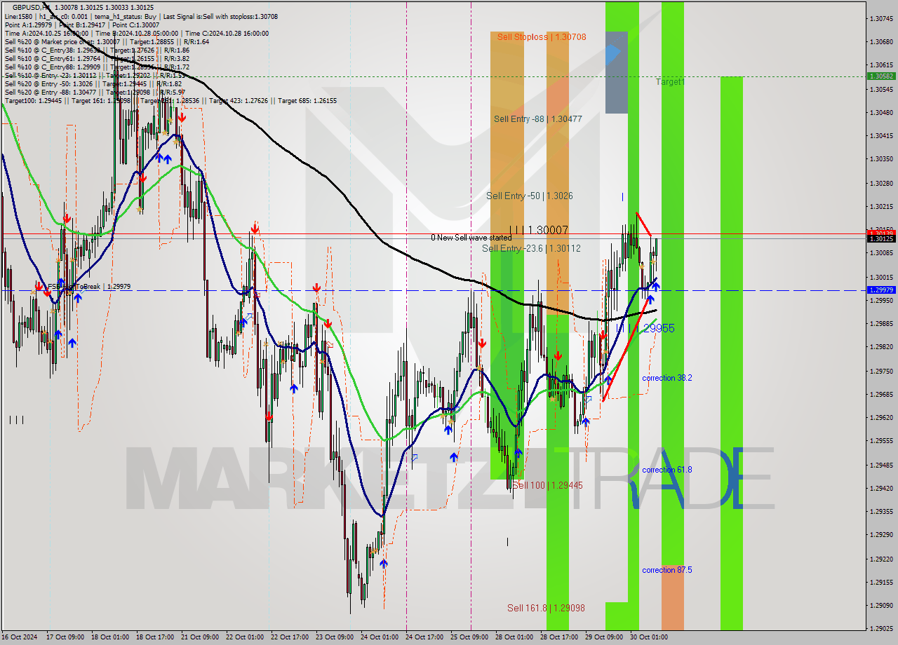898x645 pixels.
Task: Select the 'Sell Stoploss | 1.30708' label
Action: (542, 36)
